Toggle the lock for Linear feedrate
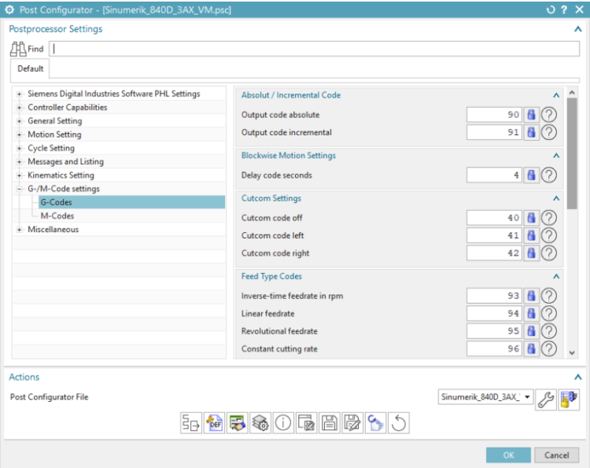Screen dimensions: 590x468 pos(532,314)
